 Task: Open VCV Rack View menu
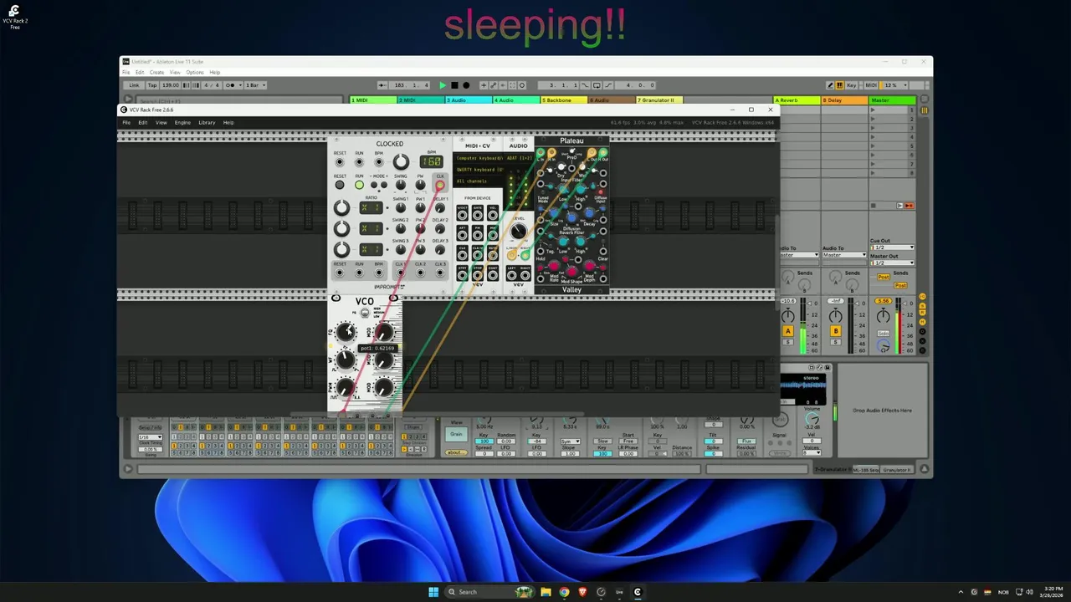[161, 122]
